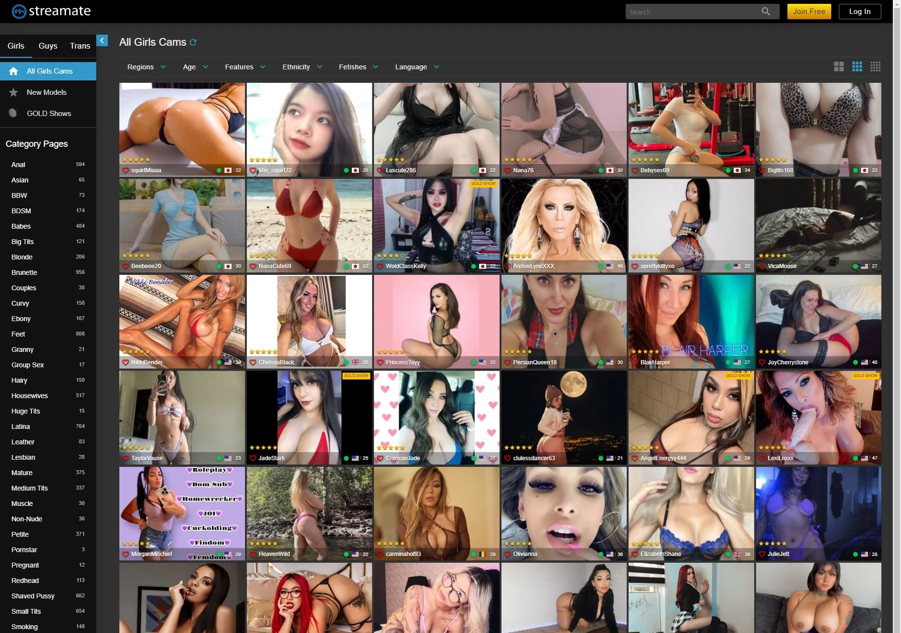Switch to the smallest thumbnail grid view
Viewport: 901px width, 633px height.
point(875,67)
